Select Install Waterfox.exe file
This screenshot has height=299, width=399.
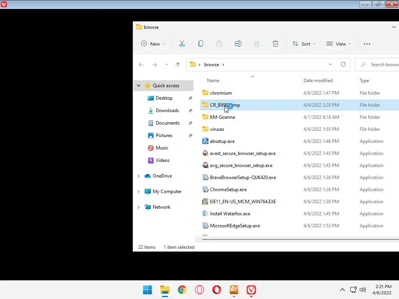(230, 214)
